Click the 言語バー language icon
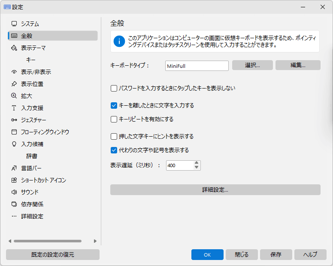333x266 pixels. (14, 168)
